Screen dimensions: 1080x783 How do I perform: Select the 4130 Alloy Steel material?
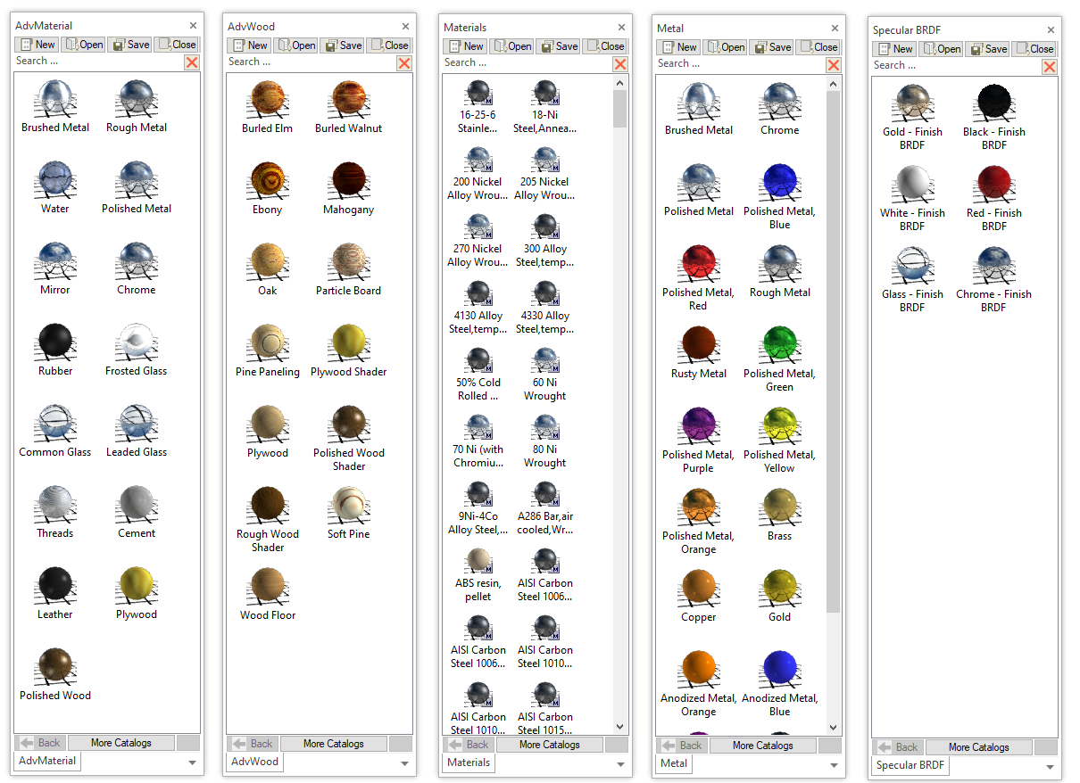tap(478, 307)
